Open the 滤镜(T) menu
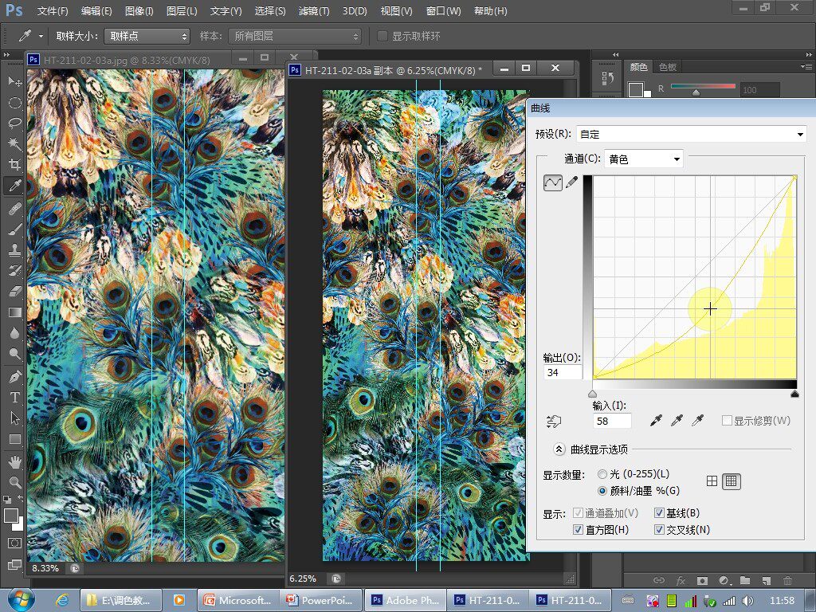The height and width of the screenshot is (612, 816). (x=313, y=11)
